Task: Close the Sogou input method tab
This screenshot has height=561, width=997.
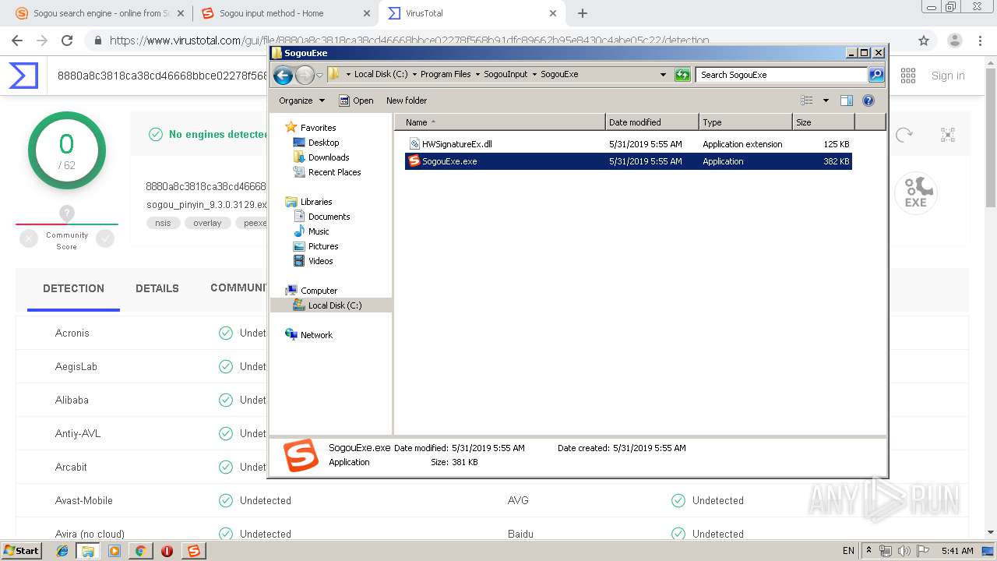Action: click(x=367, y=13)
